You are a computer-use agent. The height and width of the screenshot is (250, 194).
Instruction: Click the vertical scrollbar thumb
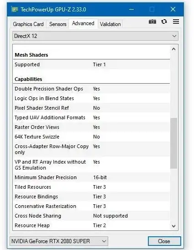(173, 143)
